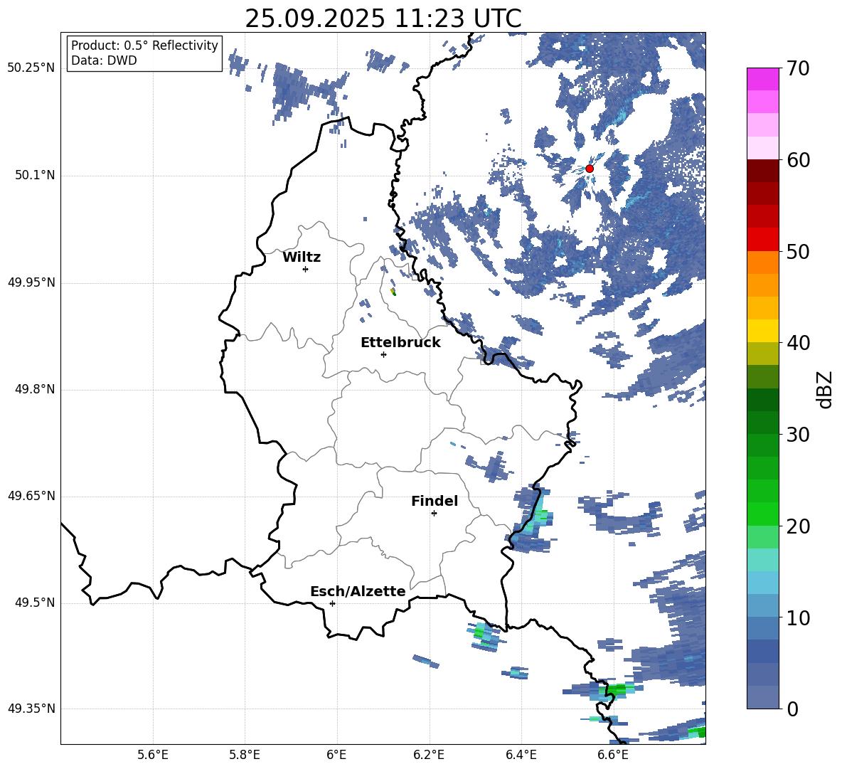Click the 6°E longitude label

click(x=336, y=755)
